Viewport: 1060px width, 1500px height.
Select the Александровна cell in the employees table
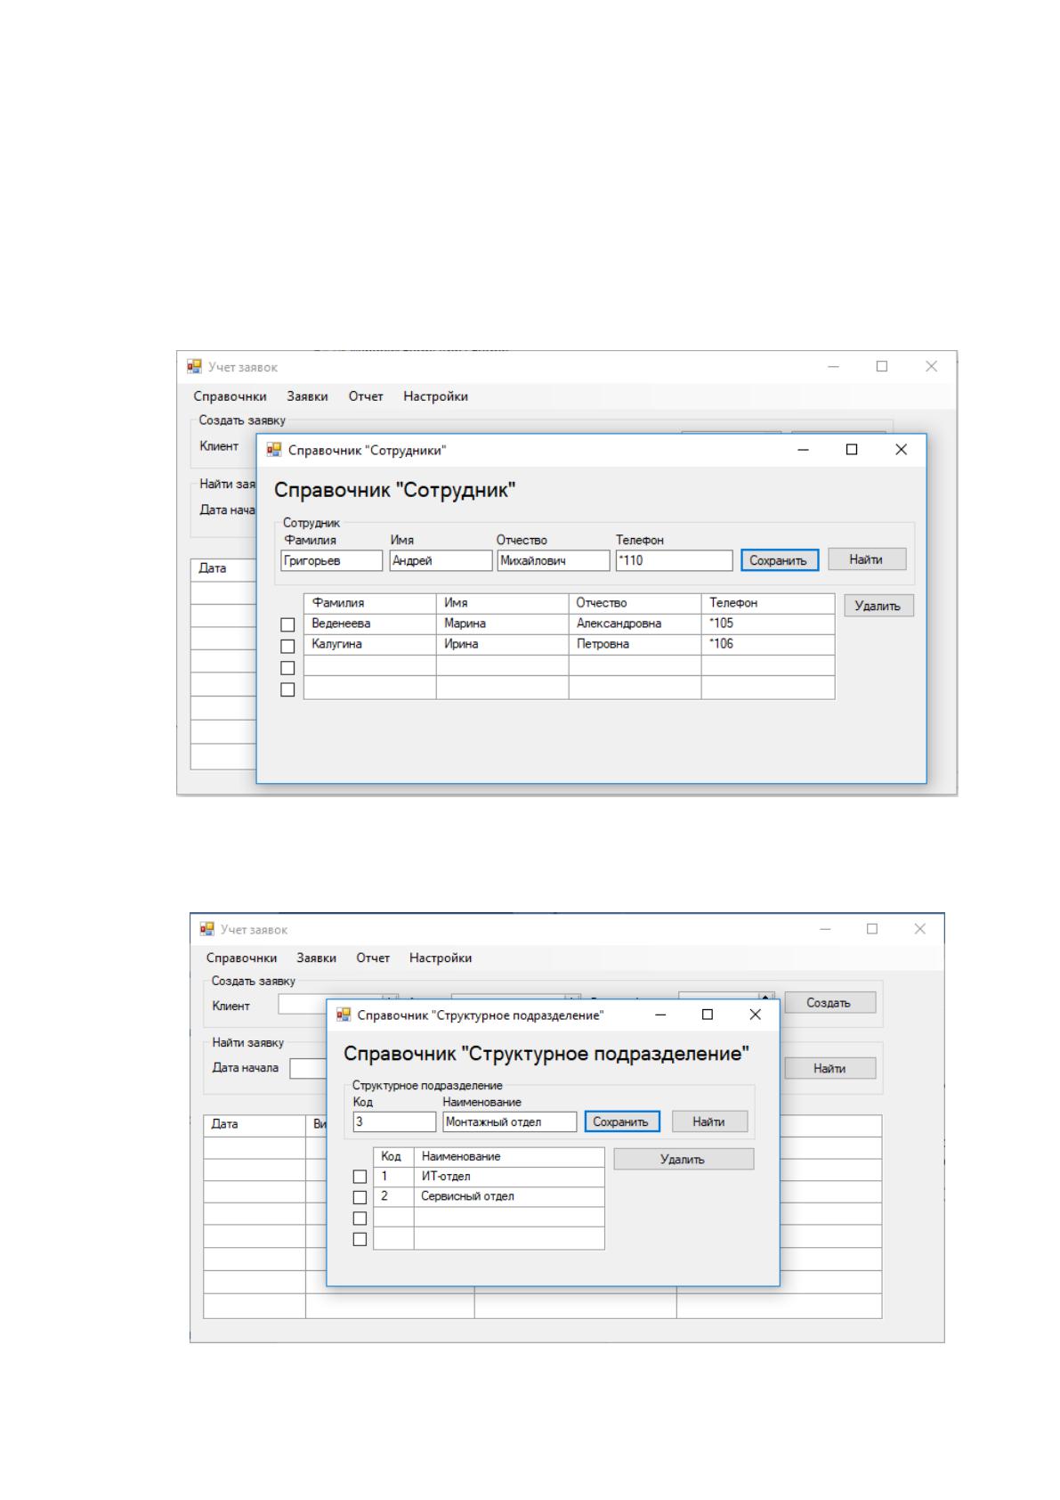[x=635, y=624]
